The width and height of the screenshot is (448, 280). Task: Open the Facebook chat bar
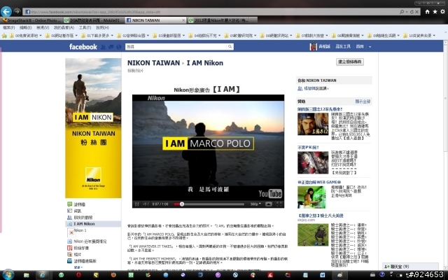point(410,266)
